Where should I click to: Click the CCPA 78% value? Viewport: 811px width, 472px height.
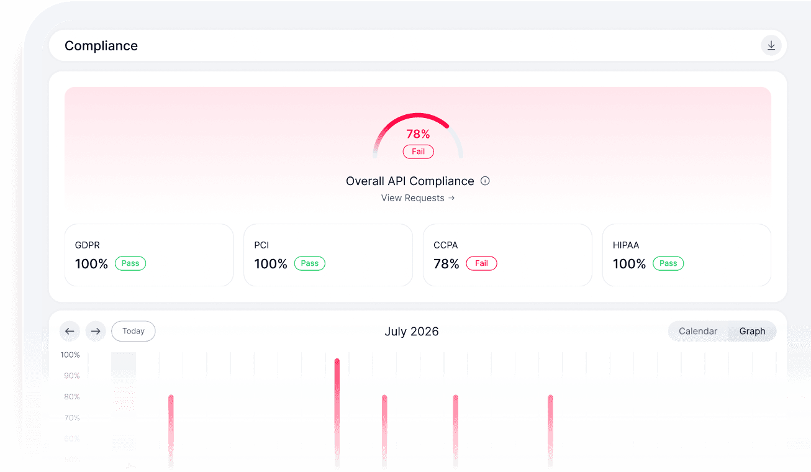[x=446, y=264]
